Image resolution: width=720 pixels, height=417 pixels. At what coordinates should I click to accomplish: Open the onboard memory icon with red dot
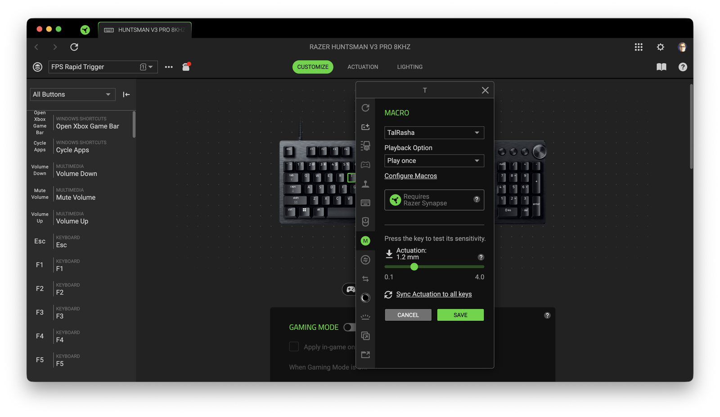tap(186, 67)
